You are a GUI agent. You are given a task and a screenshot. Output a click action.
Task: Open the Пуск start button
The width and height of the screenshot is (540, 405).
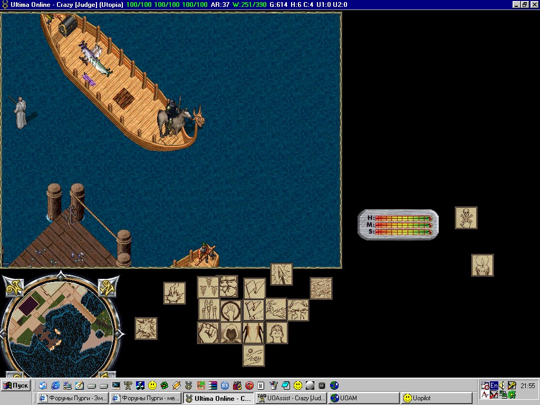click(x=16, y=385)
